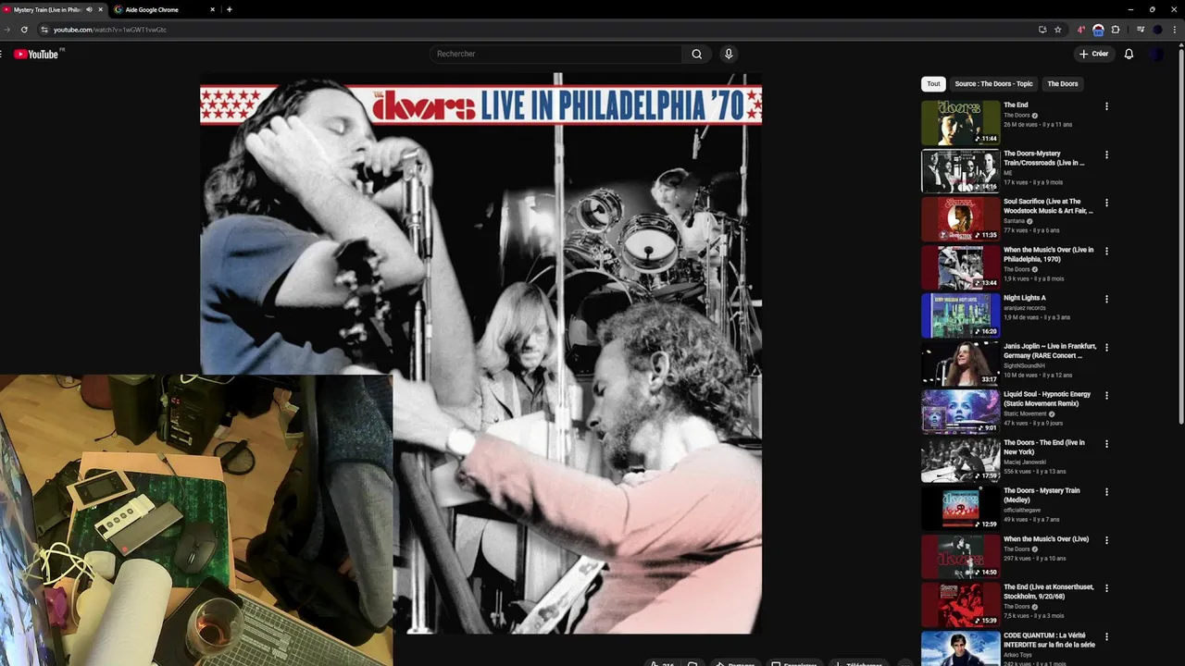The height and width of the screenshot is (666, 1185).
Task: Open The Doors-Mystery Train/Crossroads title link
Action: pyautogui.click(x=1044, y=158)
